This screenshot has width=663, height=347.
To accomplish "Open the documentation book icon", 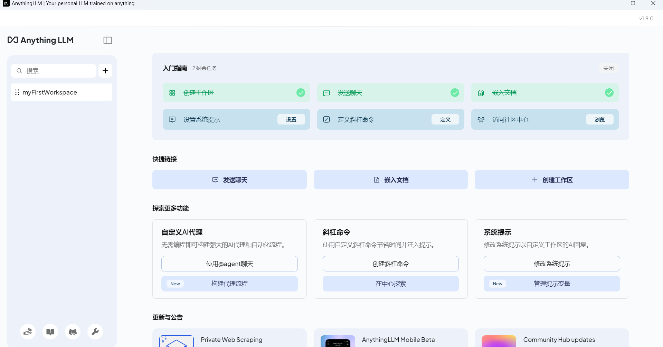I will [50, 332].
